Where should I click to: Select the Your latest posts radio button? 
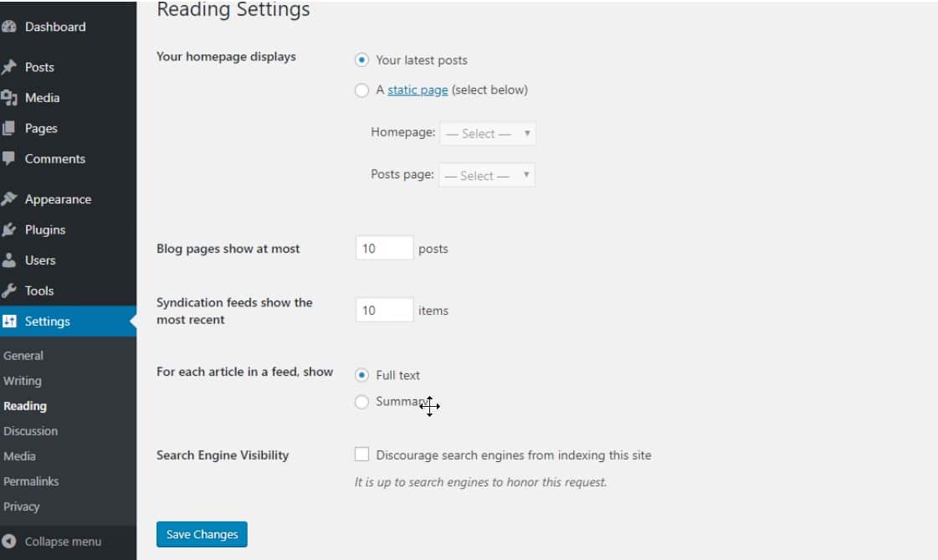tap(360, 59)
